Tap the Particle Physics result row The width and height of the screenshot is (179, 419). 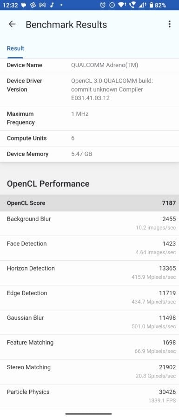coord(89,396)
